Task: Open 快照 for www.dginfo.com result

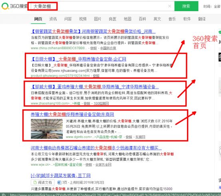Action: click(x=129, y=137)
